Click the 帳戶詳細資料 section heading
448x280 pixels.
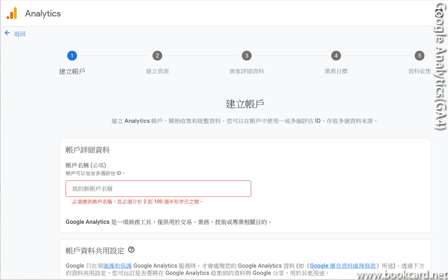[x=88, y=150]
